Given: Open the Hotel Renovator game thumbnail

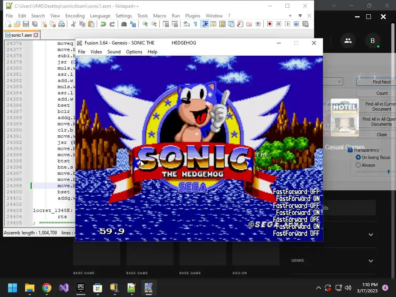Looking at the screenshot, I should (345, 118).
